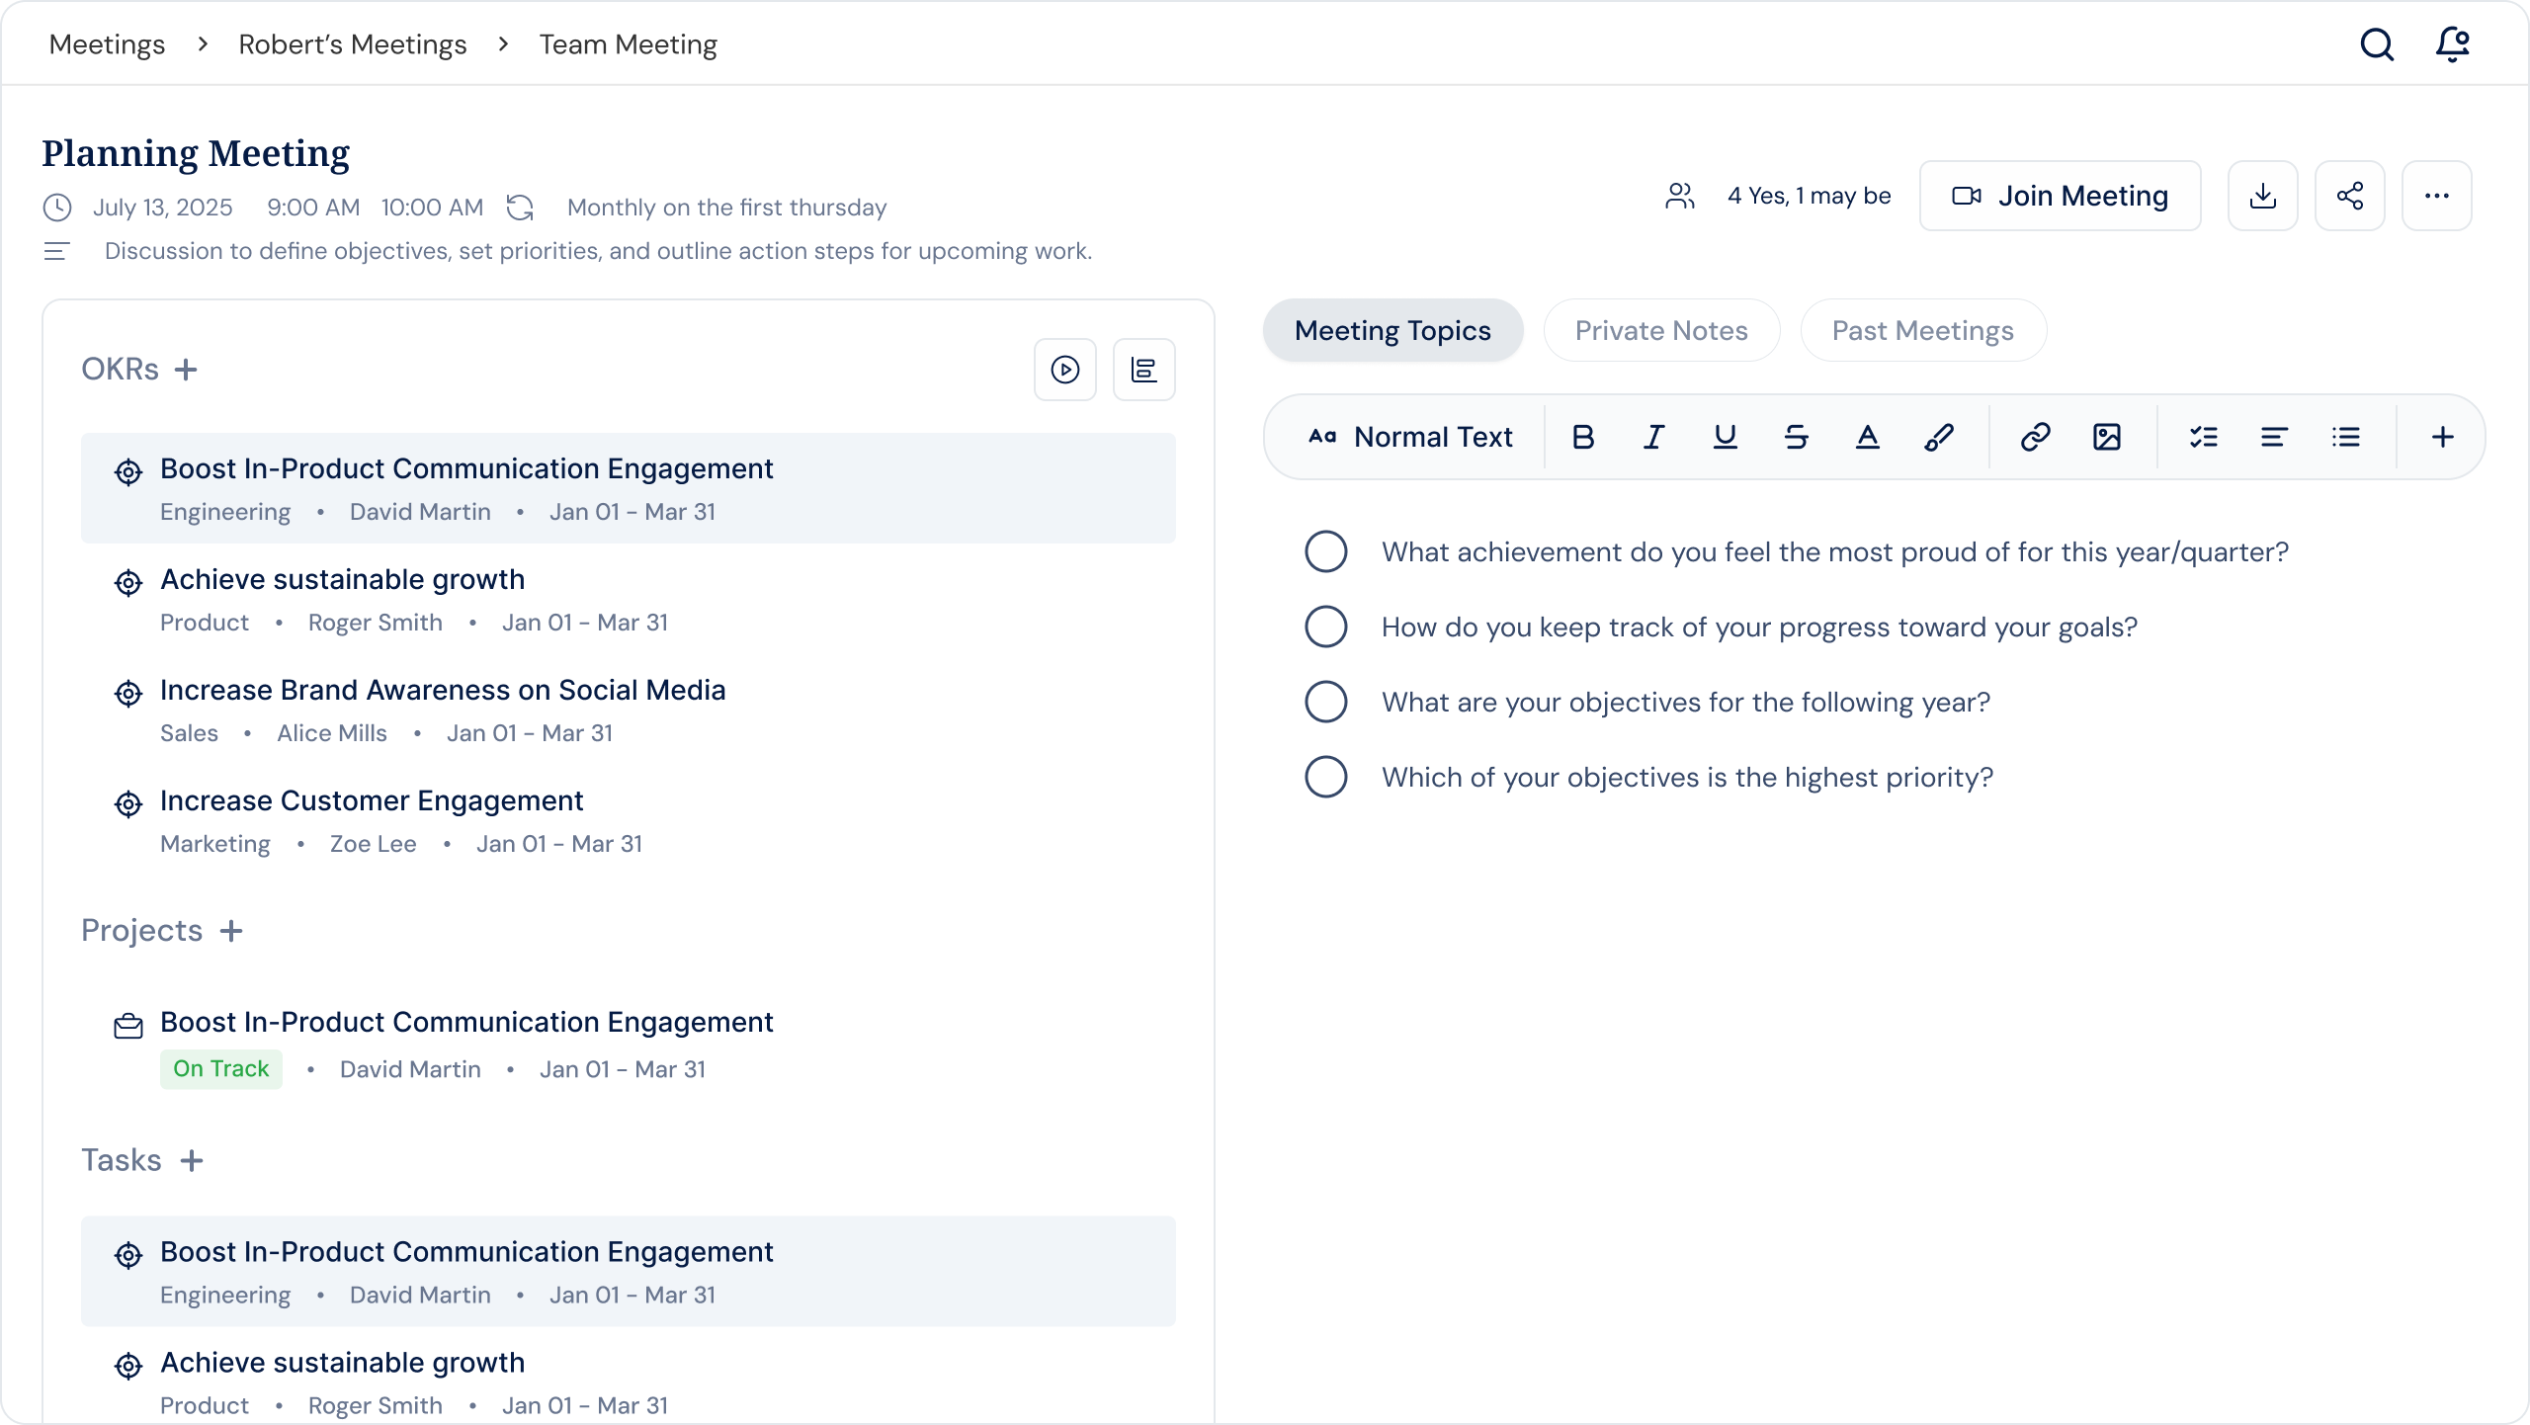The height and width of the screenshot is (1425, 2530).
Task: Toggle underline formatting
Action: [x=1725, y=437]
